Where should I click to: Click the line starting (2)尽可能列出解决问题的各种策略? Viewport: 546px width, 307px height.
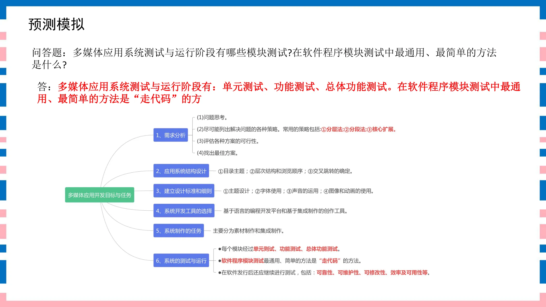point(296,129)
